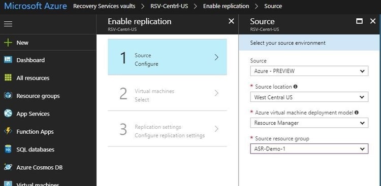Screen dimensions: 381x186
Task: Navigate to RSV-Centrl-US breadcrumb
Action: point(169,6)
